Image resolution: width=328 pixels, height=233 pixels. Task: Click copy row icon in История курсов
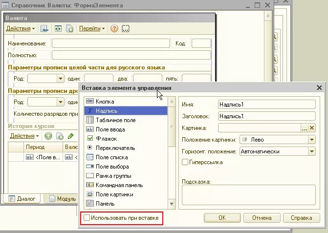60,136
